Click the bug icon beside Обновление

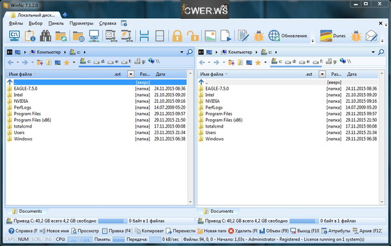click(259, 36)
